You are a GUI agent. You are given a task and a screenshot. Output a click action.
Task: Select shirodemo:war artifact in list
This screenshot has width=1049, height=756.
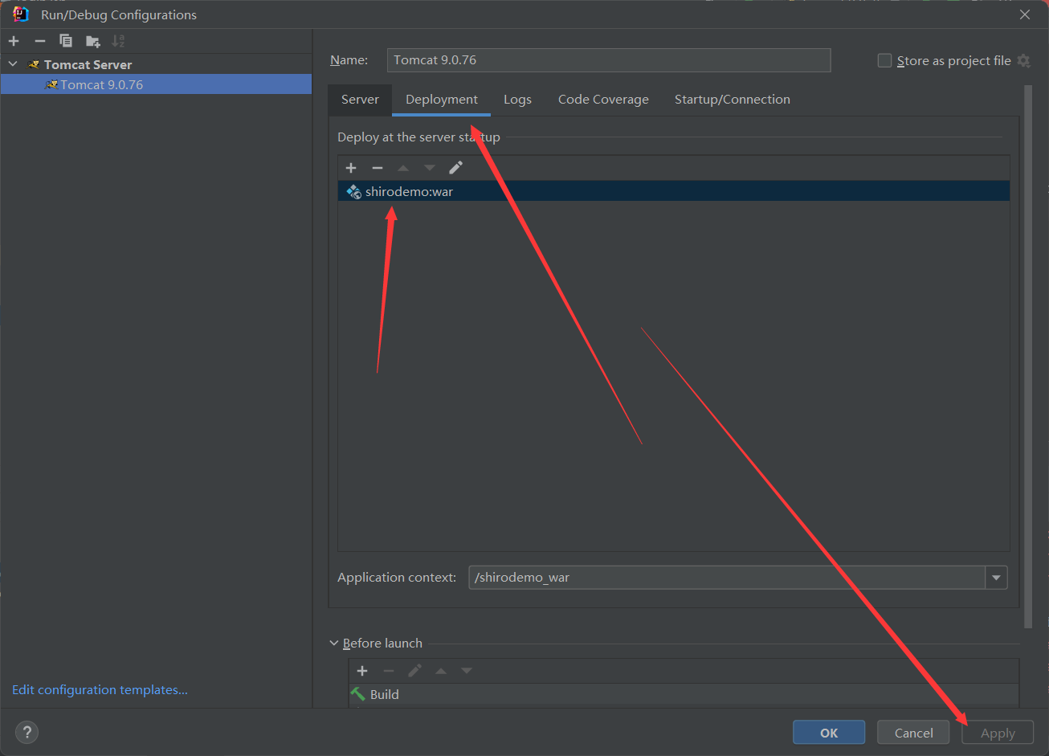click(x=409, y=191)
